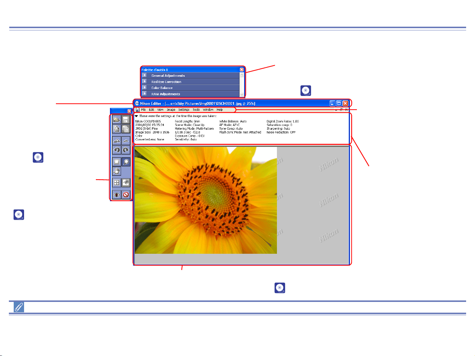Activate the magnifier zoom tool
Image resolution: width=475 pixels, height=356 pixels.
click(126, 162)
